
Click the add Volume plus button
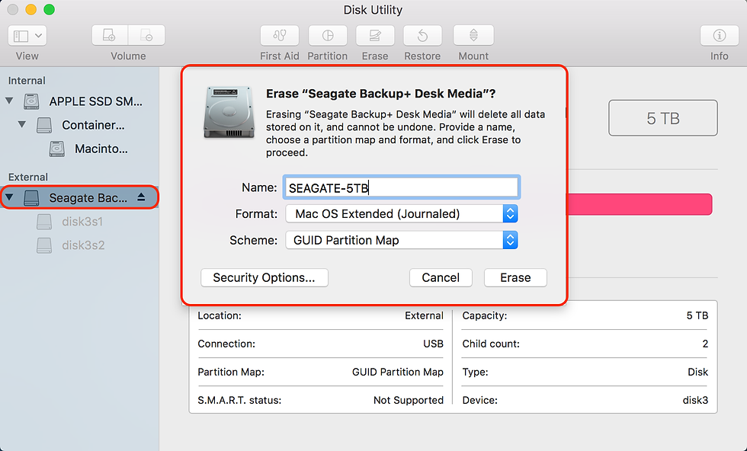pyautogui.click(x=110, y=36)
